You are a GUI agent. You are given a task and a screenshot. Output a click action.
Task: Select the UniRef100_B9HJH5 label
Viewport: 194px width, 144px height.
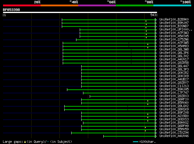(x=174, y=90)
